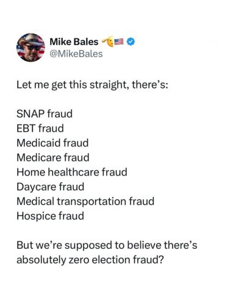Click the word 'absolutely' in last line
This screenshot has width=244, height=305.
tap(41, 260)
